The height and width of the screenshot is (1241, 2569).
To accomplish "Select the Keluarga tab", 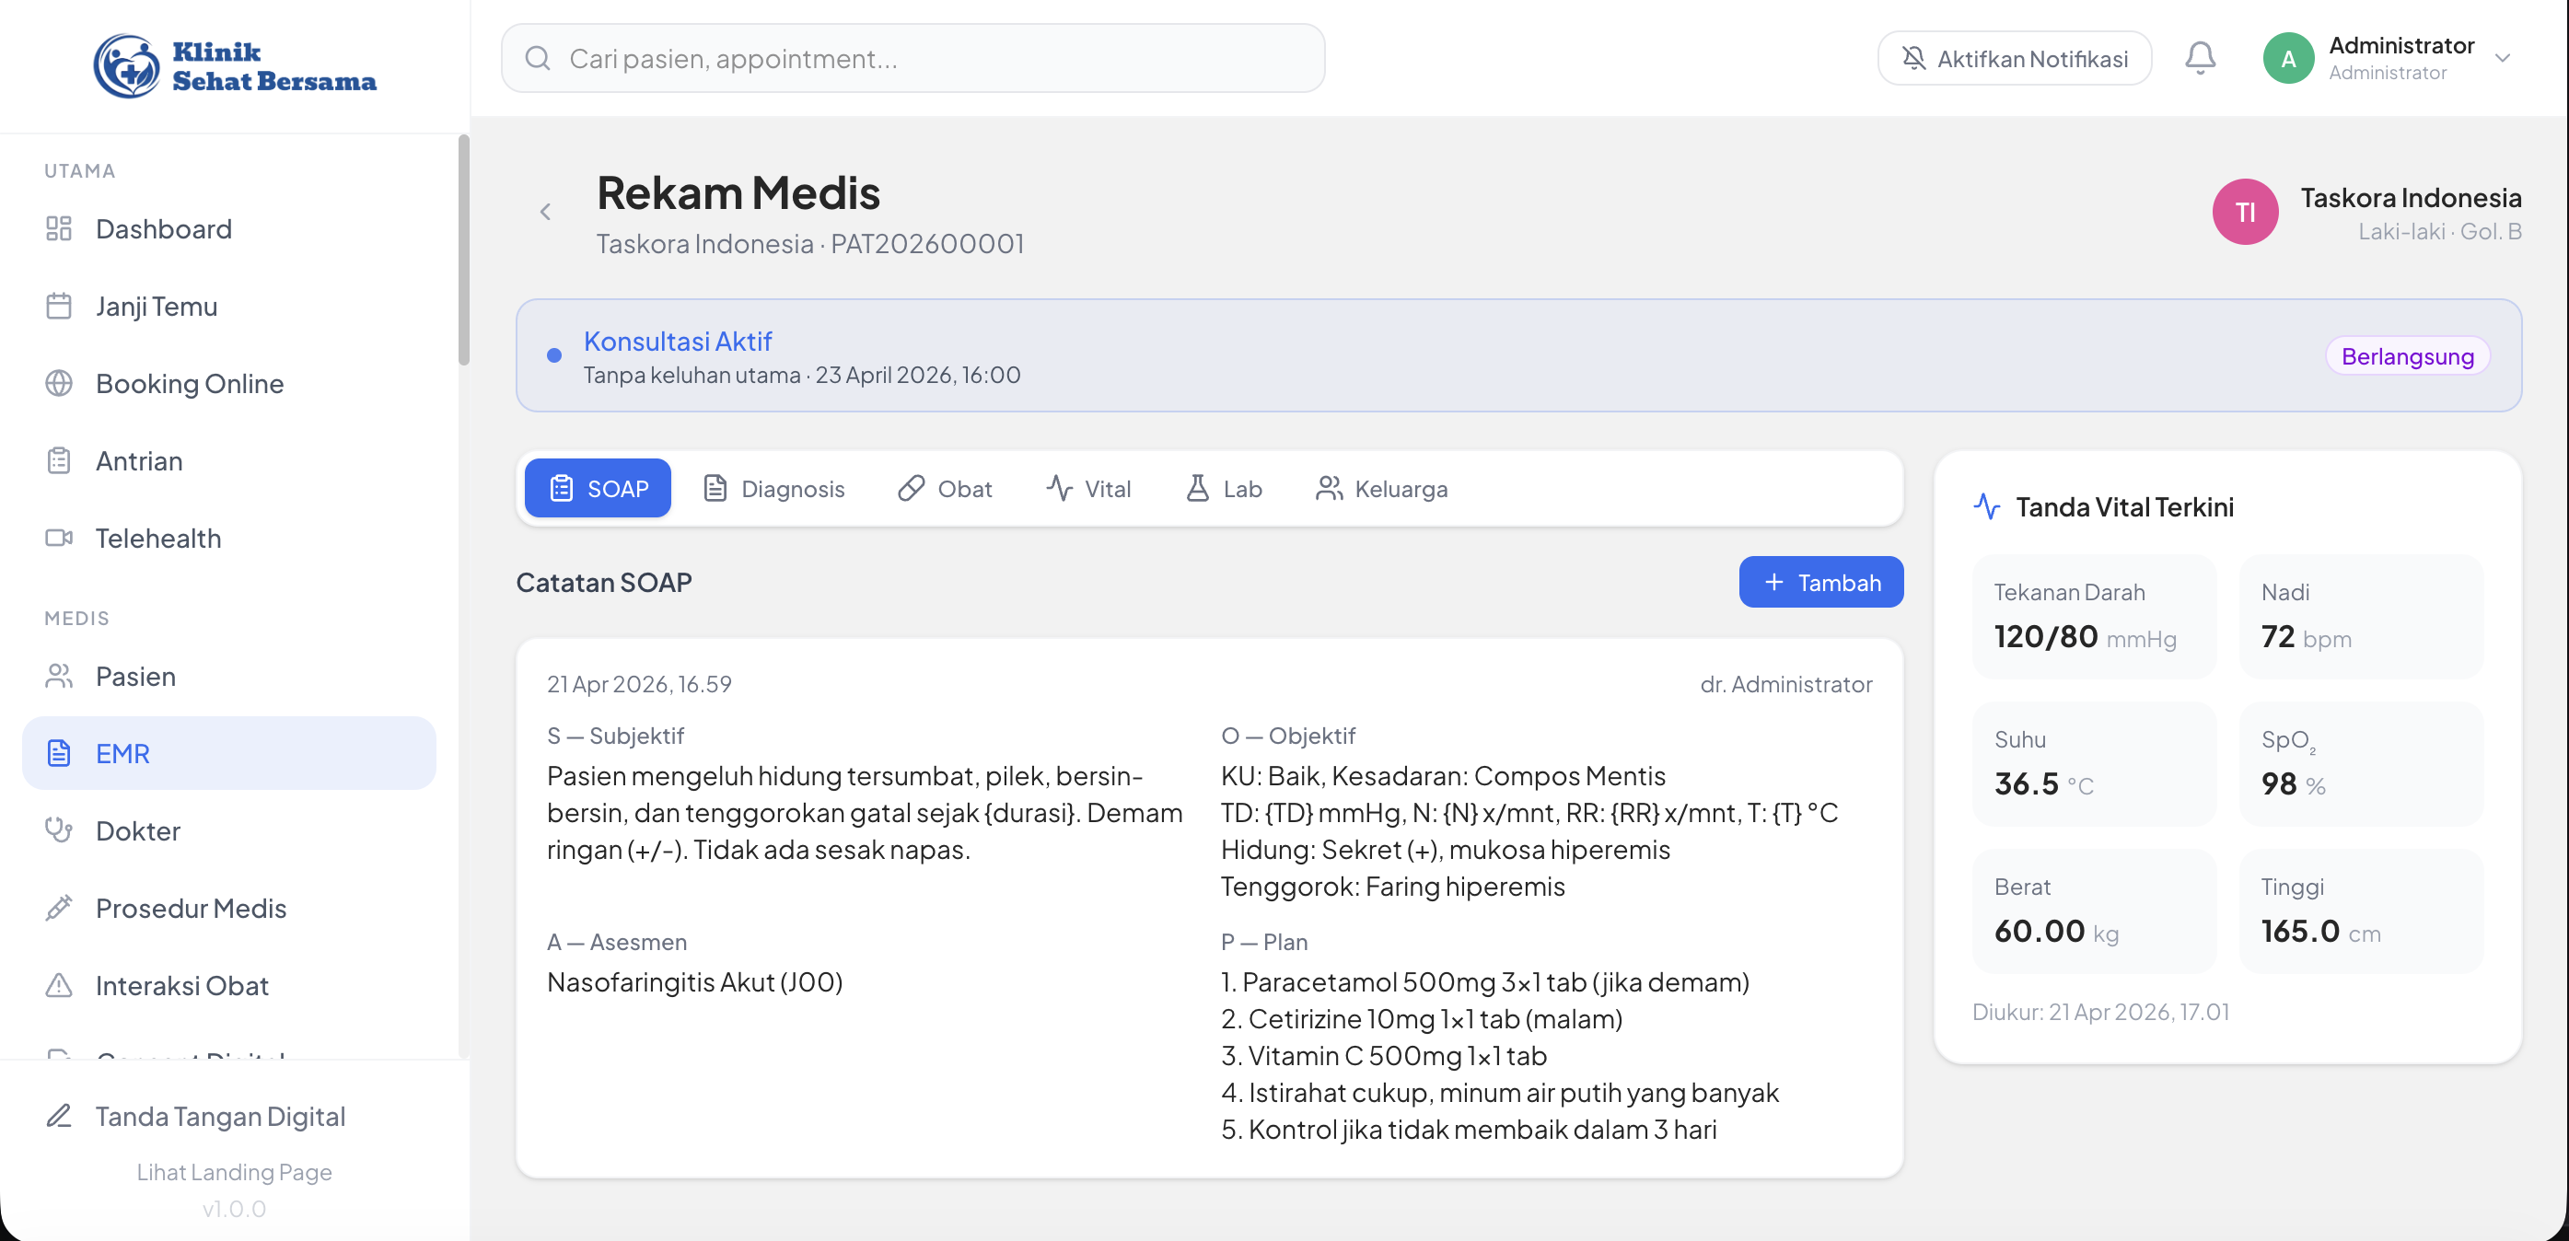I will click(1381, 489).
